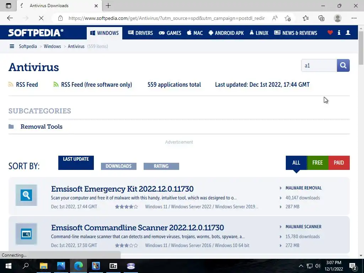Click the Softpedia breadcrumb link
The width and height of the screenshot is (364, 273).
(x=28, y=46)
